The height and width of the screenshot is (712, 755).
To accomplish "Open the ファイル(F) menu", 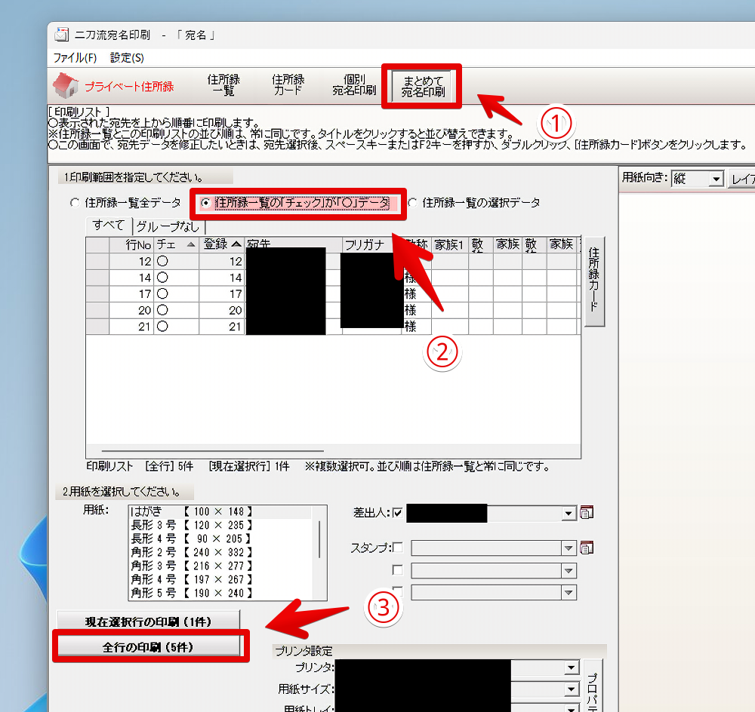I will tap(75, 57).
